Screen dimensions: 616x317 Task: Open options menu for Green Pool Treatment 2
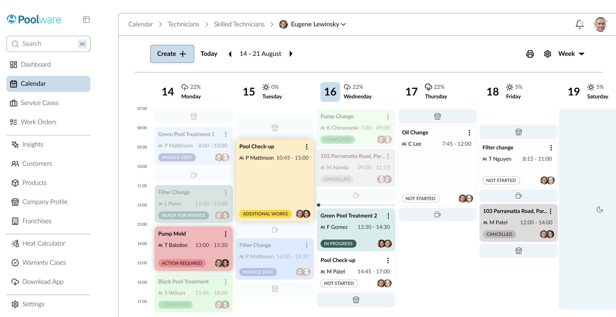coord(388,216)
